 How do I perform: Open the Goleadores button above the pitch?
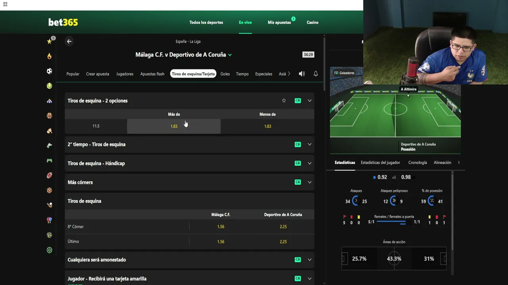344,73
